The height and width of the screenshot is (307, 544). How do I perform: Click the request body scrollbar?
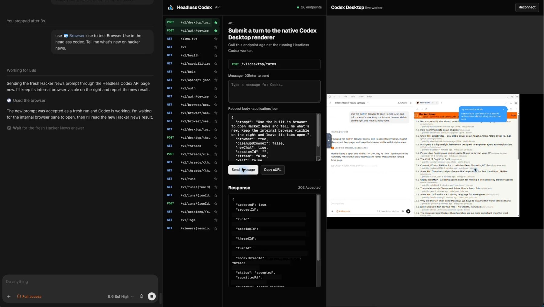(318, 130)
